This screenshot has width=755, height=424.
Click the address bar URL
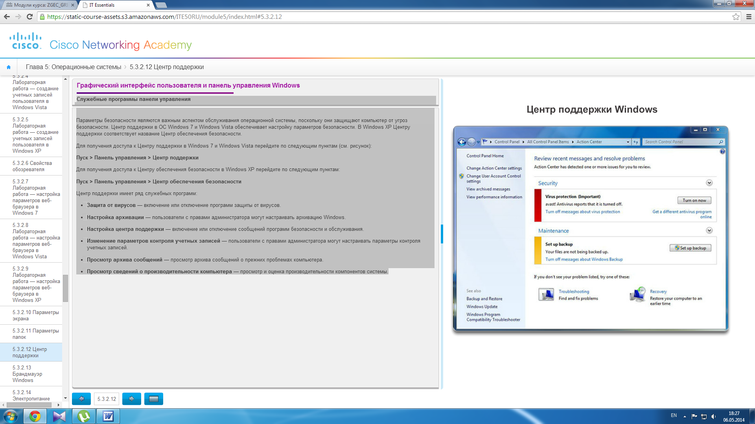(164, 16)
